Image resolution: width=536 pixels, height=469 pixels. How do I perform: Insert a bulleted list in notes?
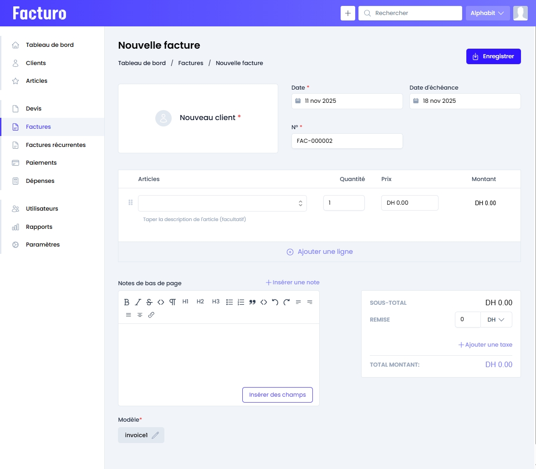coord(230,302)
